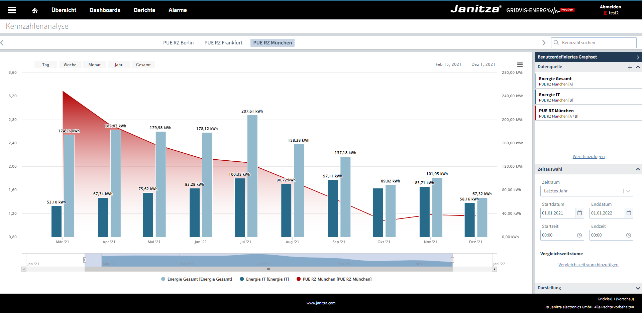Open the Endzeit clock picker
Viewport: 642px width, 313px height.
(629, 235)
